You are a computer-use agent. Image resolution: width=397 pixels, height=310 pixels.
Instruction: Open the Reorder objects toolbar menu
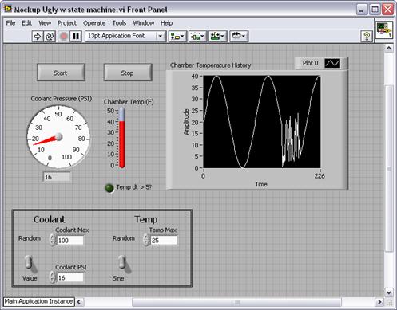(x=239, y=36)
